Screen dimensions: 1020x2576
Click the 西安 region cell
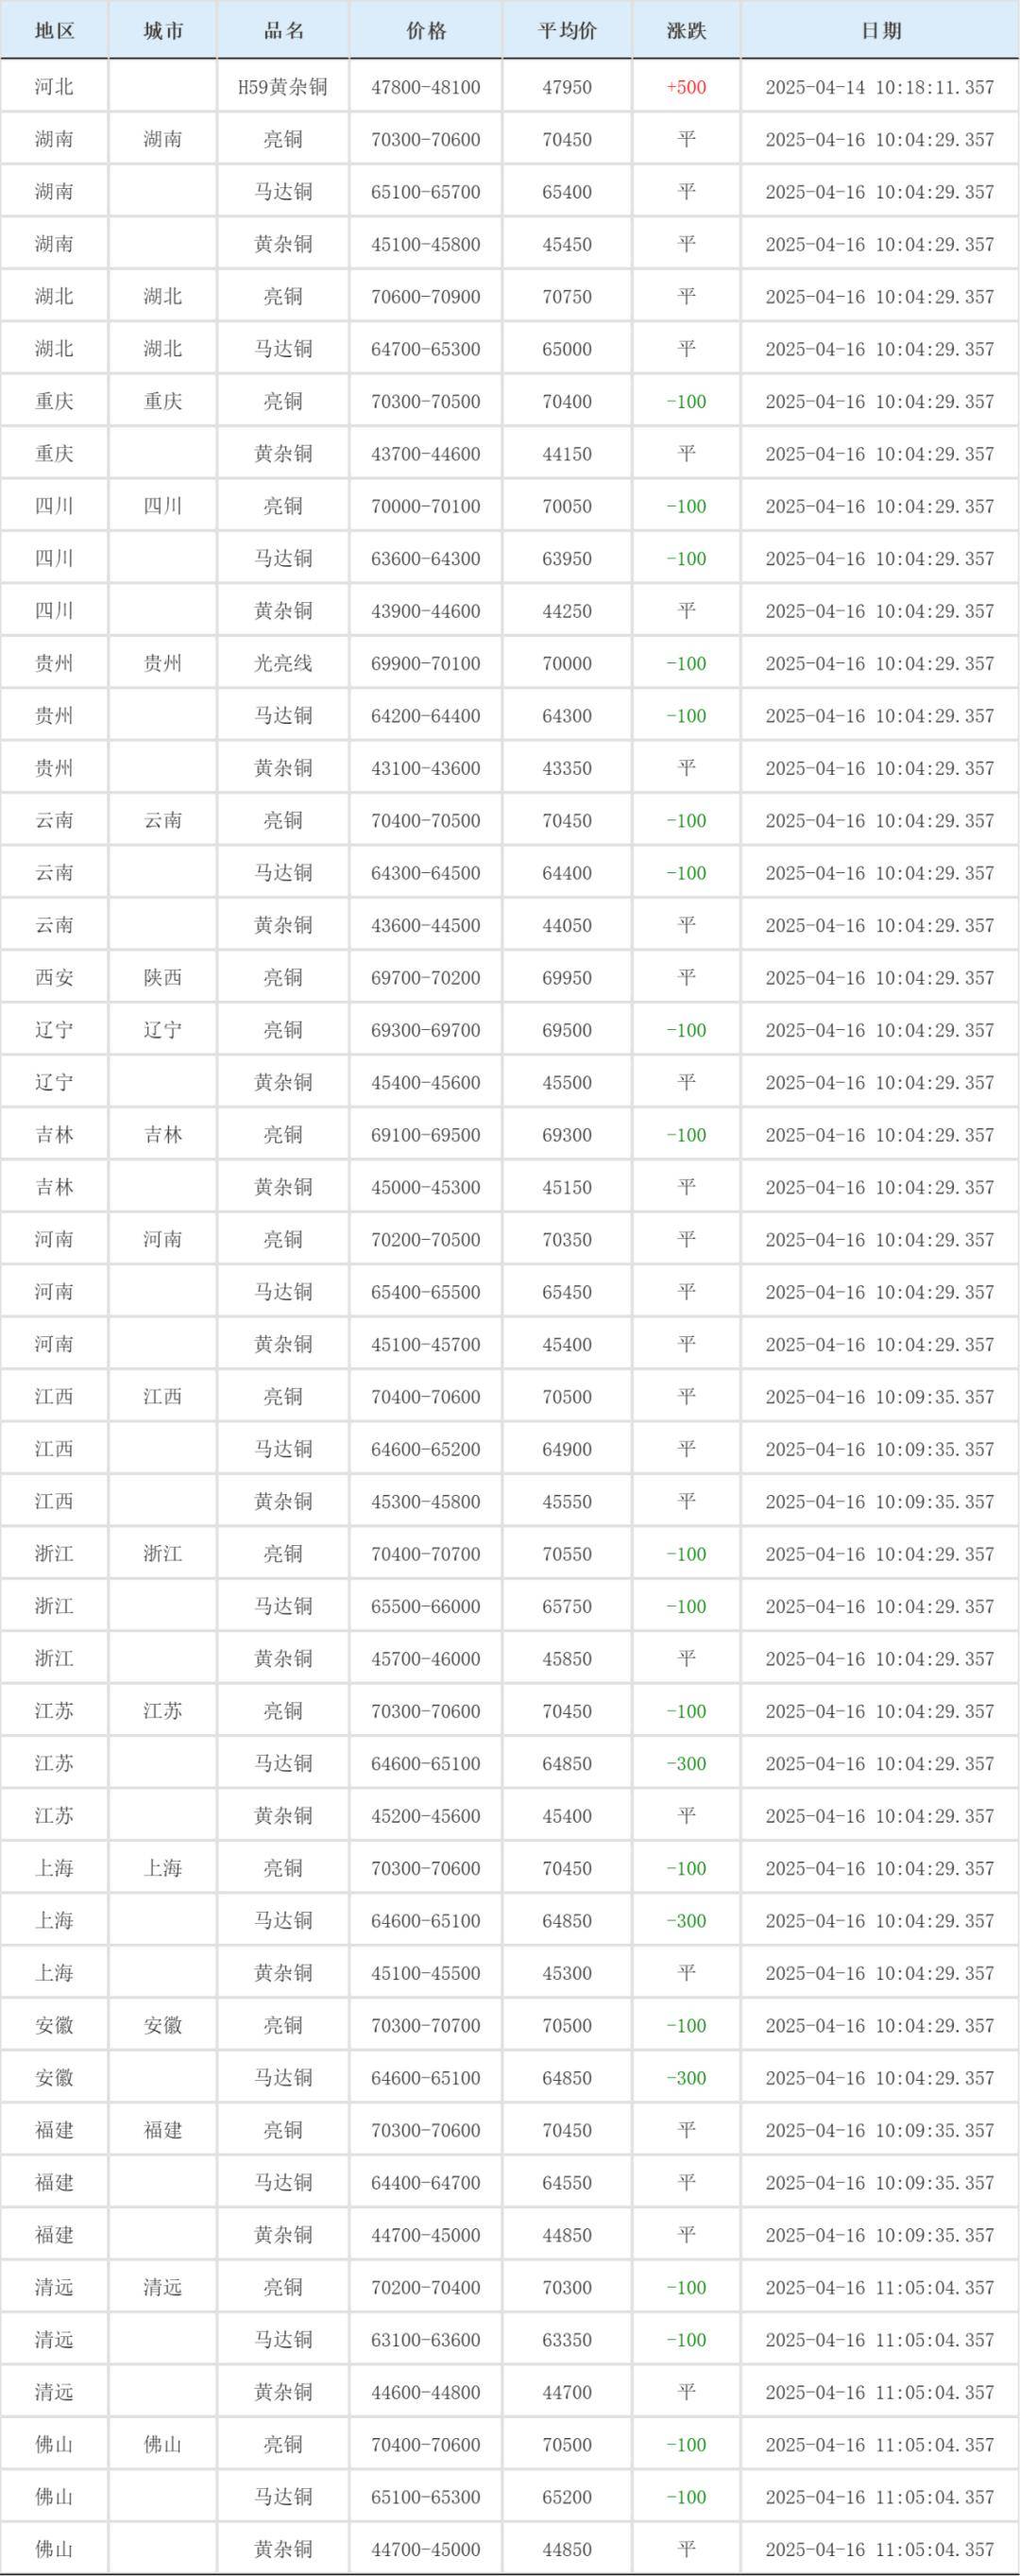tap(54, 978)
